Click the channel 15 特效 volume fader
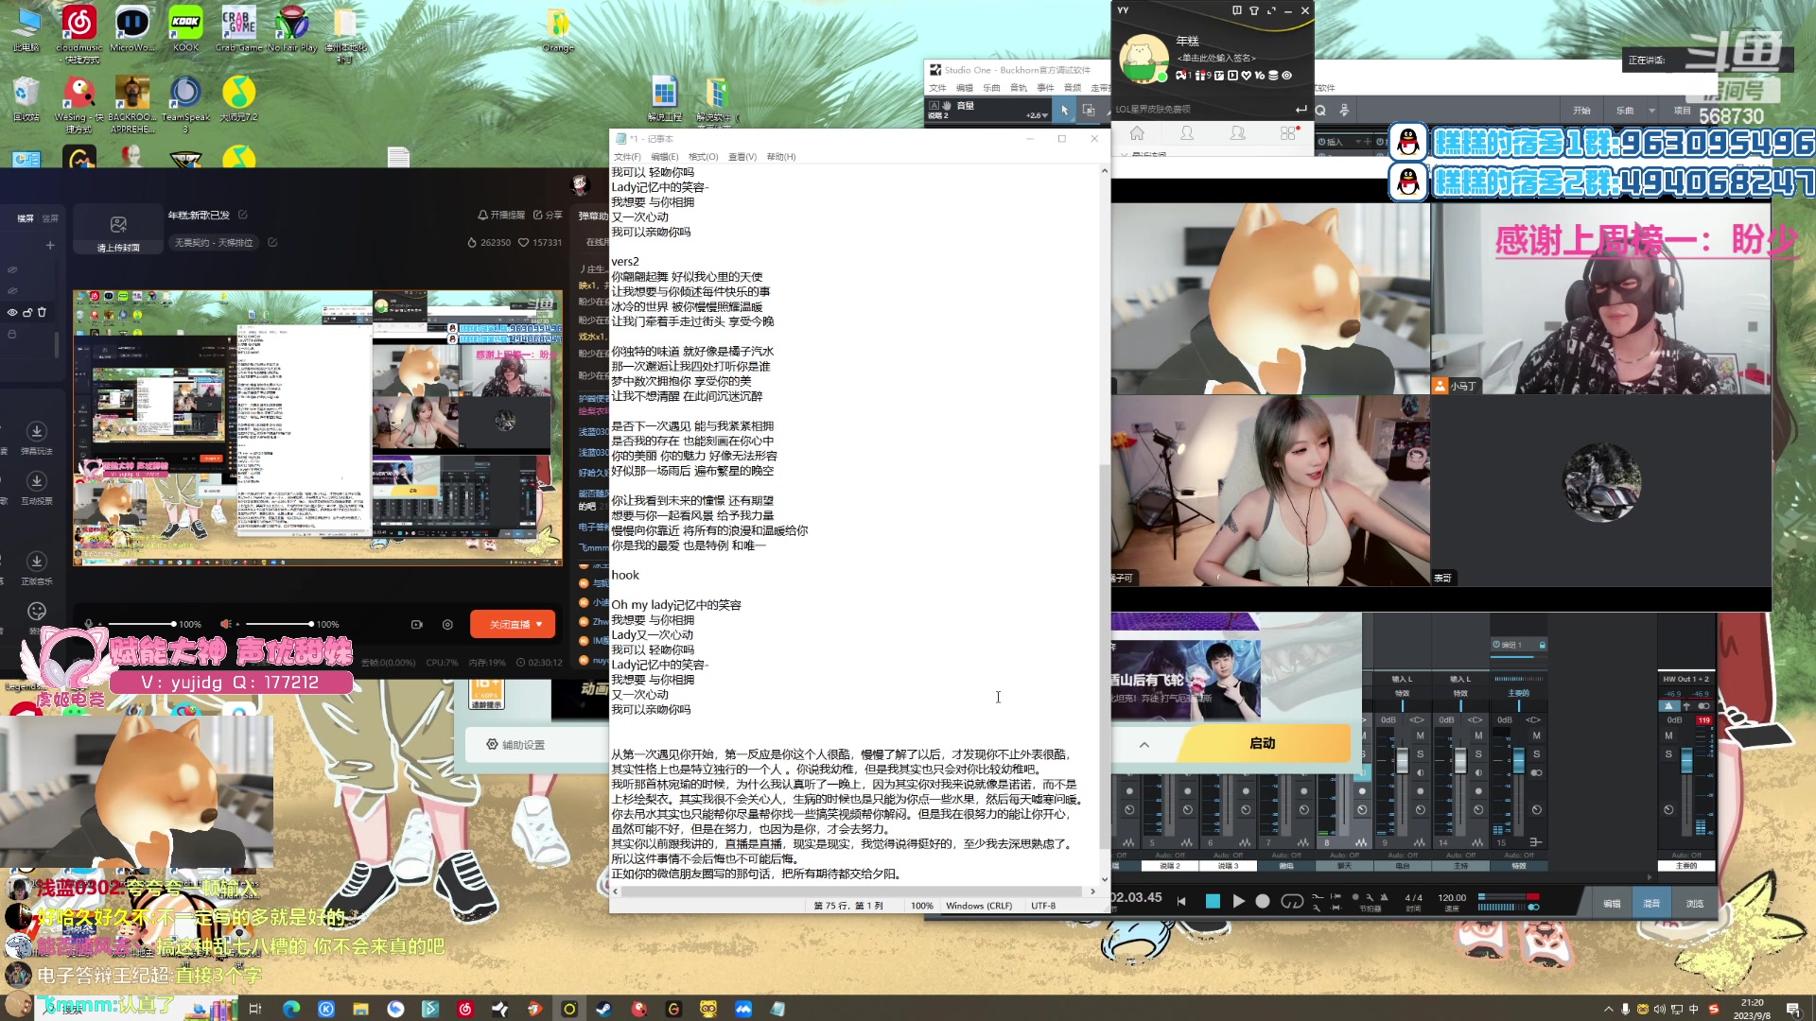1816x1021 pixels. [1518, 759]
